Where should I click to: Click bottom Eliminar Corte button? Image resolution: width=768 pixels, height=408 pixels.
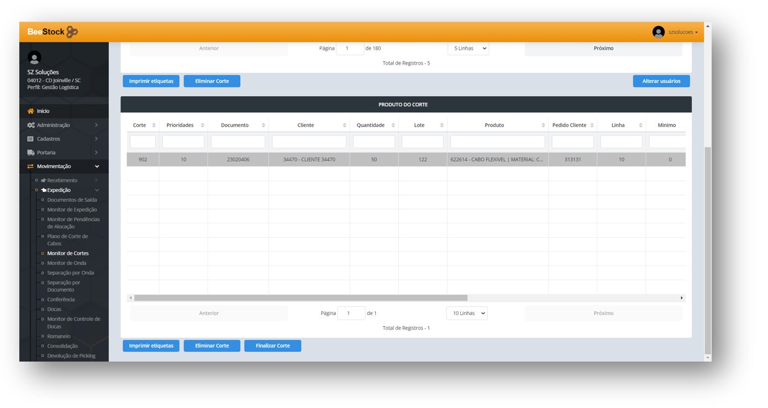(x=212, y=346)
